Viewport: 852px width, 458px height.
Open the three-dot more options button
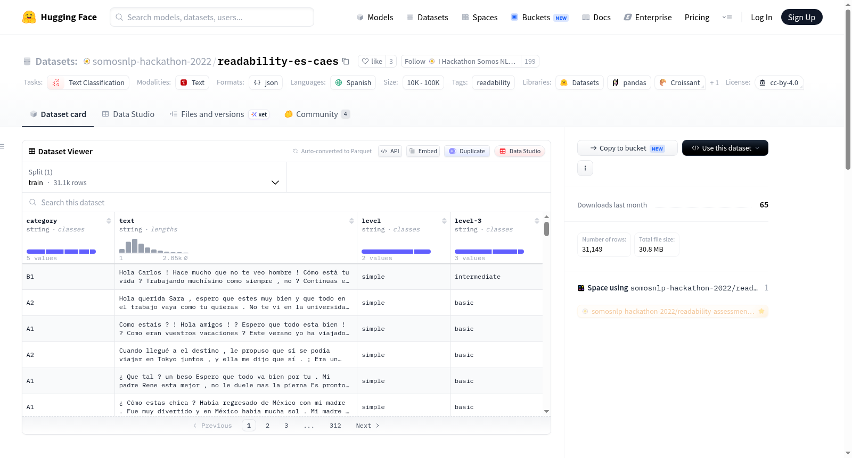(x=585, y=168)
